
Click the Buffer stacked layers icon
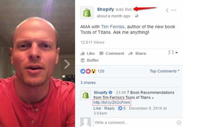(x=83, y=60)
